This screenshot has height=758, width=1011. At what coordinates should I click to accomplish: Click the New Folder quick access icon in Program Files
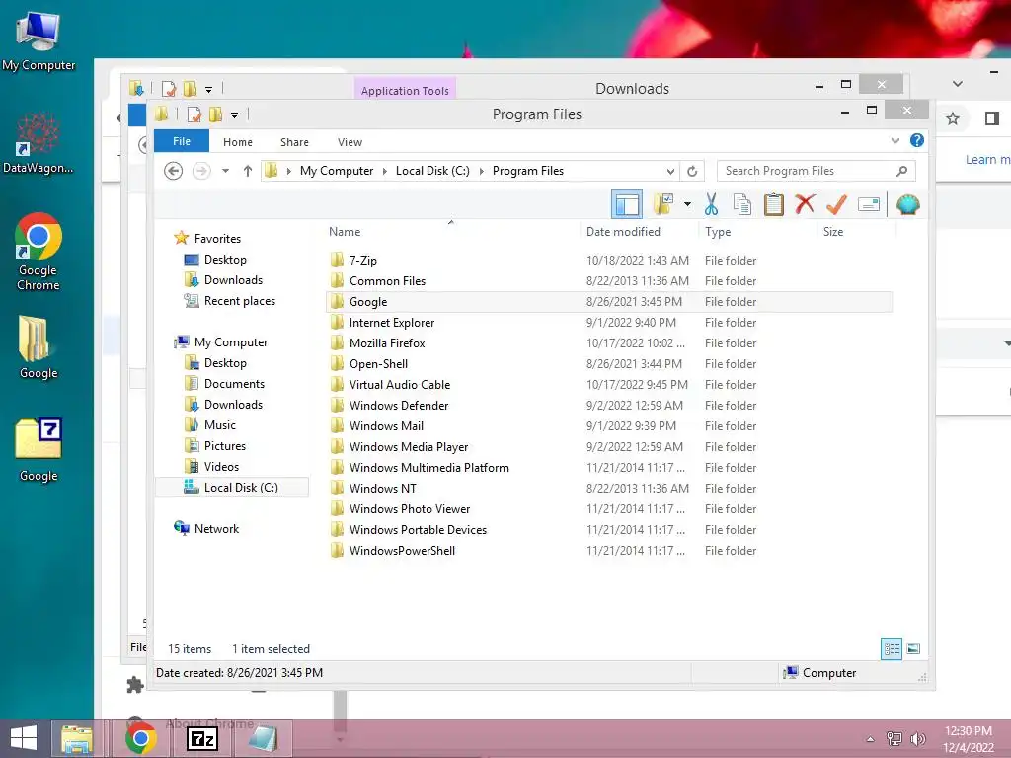(x=215, y=114)
